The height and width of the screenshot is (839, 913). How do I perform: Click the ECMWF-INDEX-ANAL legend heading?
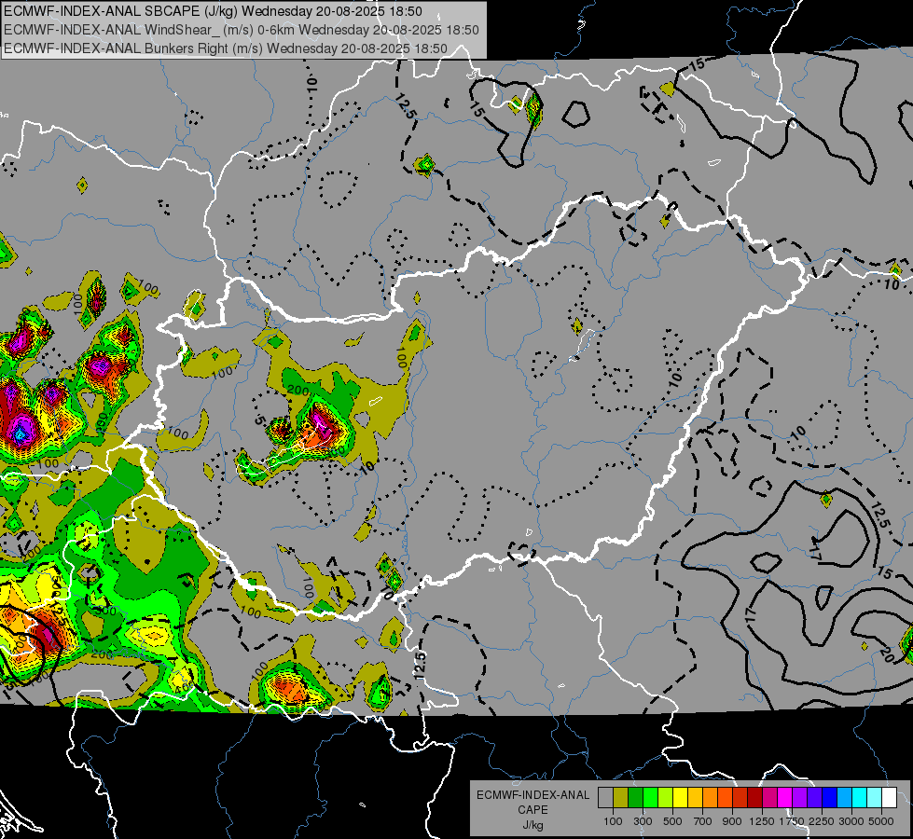pyautogui.click(x=533, y=795)
